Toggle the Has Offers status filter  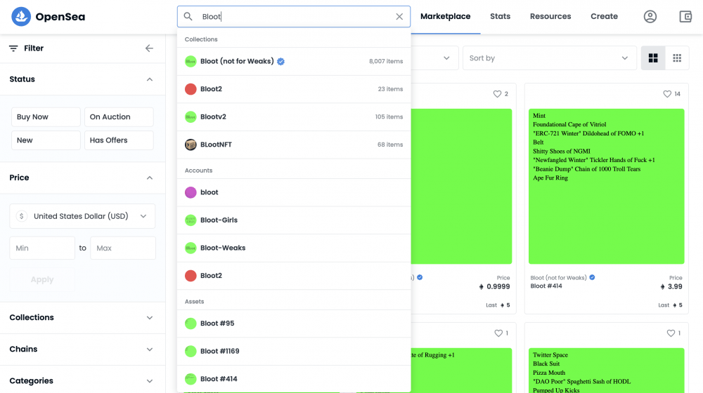[119, 140]
